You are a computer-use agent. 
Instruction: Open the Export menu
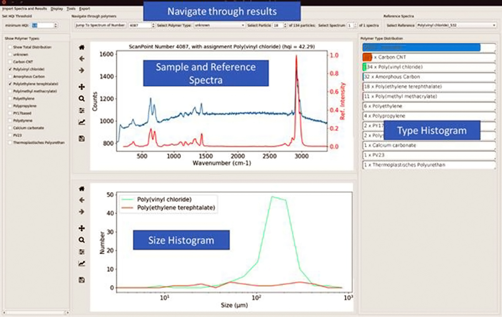[84, 9]
